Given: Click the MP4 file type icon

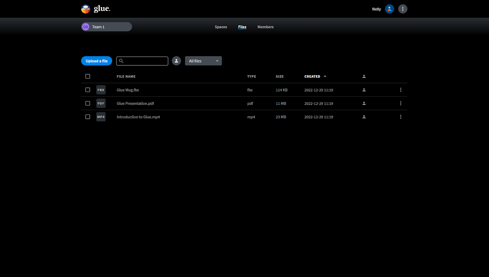Looking at the screenshot, I should pyautogui.click(x=101, y=117).
